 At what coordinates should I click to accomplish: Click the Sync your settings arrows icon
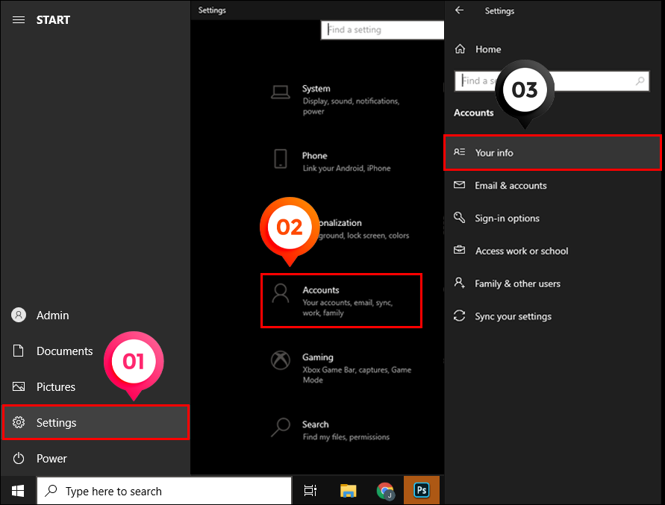tap(459, 316)
